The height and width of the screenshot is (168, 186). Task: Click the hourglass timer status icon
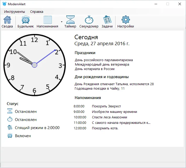[x=10, y=111]
